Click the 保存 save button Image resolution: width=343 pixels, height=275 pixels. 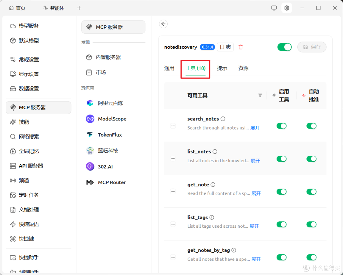[312, 47]
